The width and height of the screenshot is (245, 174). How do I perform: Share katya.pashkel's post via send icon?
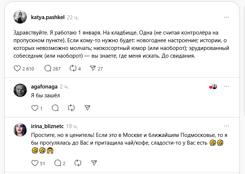click(93, 69)
